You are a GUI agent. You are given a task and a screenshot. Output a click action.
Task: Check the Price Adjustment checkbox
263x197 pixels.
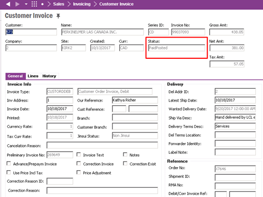(x=79, y=172)
